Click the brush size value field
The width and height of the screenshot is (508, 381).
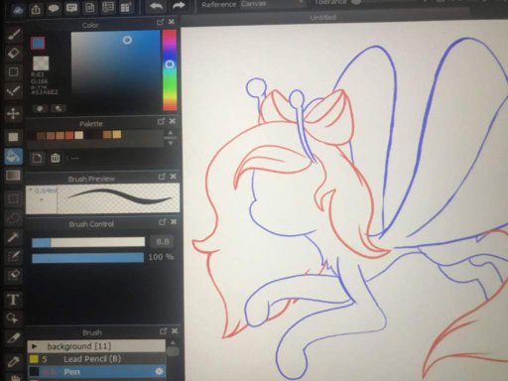tap(163, 242)
